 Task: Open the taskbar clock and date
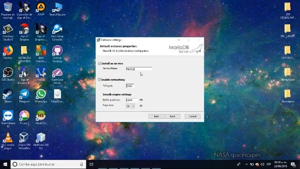pyautogui.click(x=281, y=164)
